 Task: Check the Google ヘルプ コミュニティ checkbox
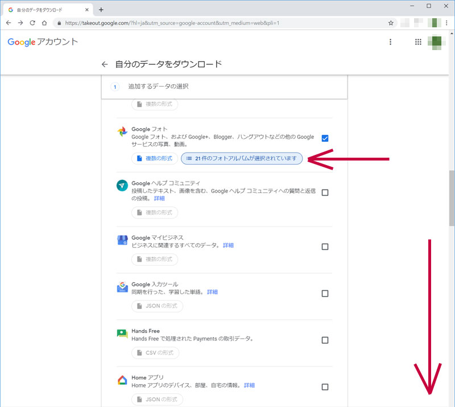click(325, 192)
